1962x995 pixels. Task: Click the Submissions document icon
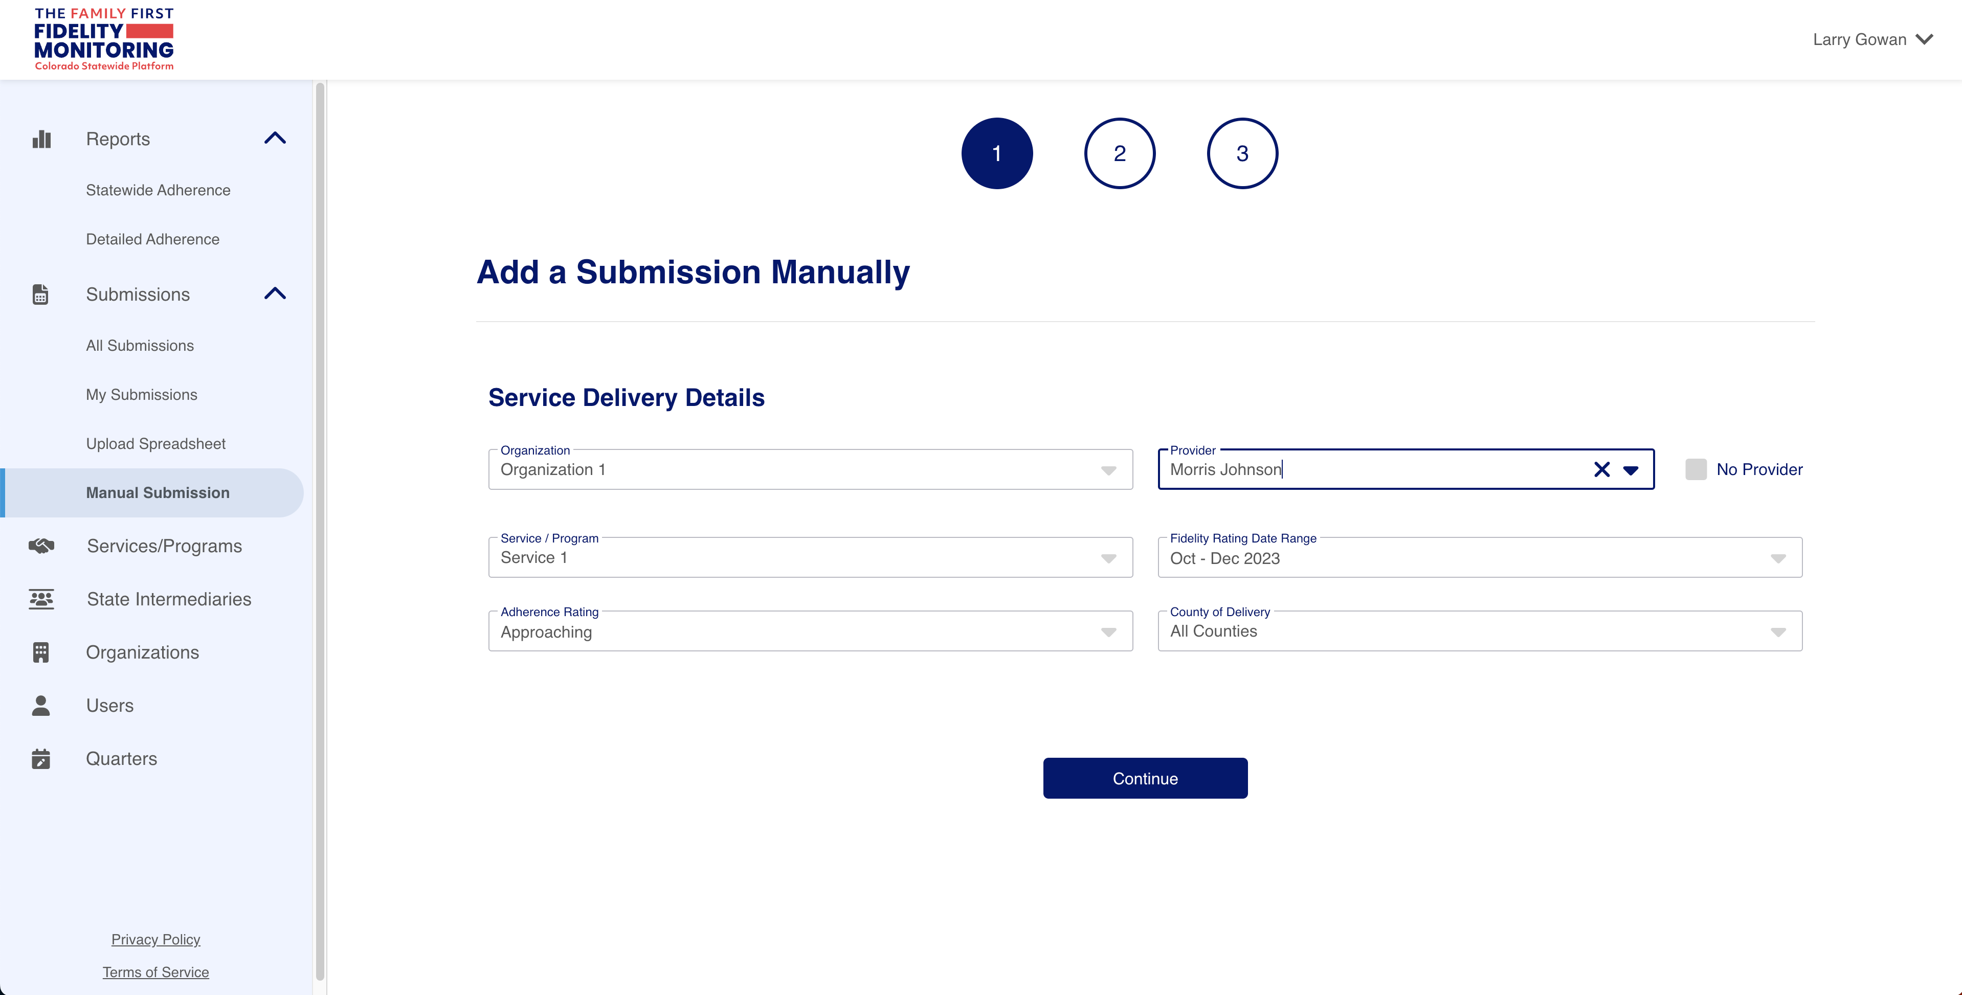pos(40,295)
